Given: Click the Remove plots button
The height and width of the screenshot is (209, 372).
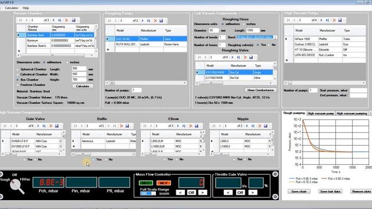Looking at the screenshot, I should pyautogui.click(x=362, y=192).
